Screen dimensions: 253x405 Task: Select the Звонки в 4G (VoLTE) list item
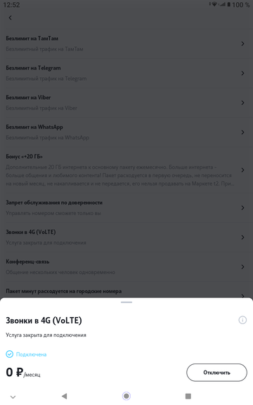pyautogui.click(x=126, y=237)
